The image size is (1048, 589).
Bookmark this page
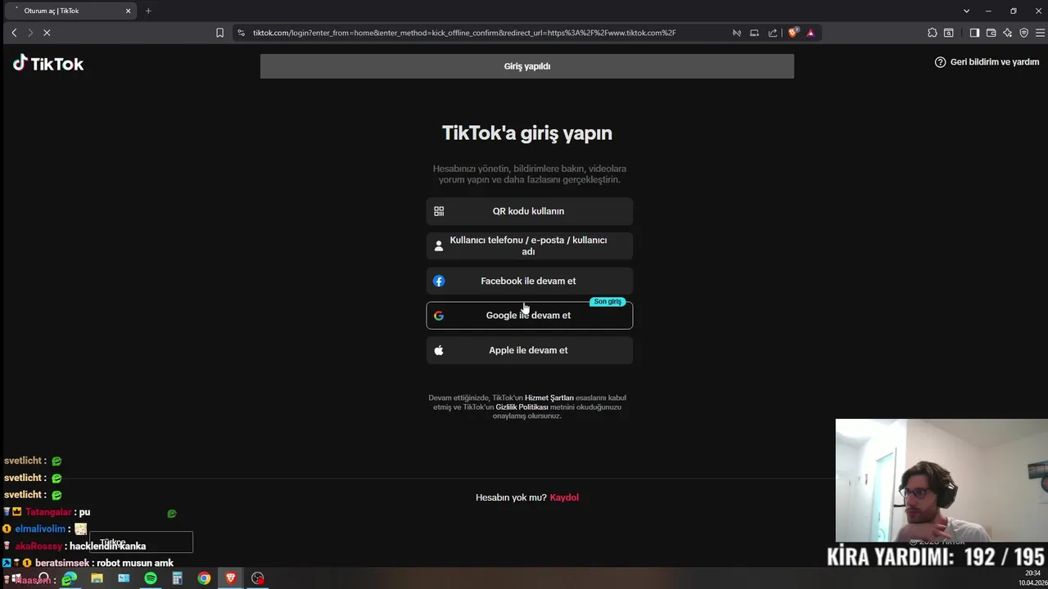[219, 33]
